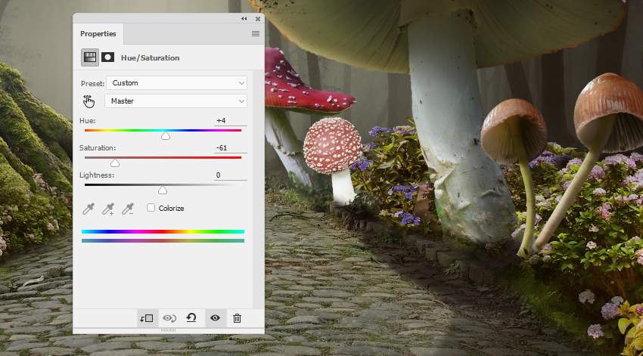Click the Saturation slider handle
This screenshot has height=356, width=643.
(115, 163)
